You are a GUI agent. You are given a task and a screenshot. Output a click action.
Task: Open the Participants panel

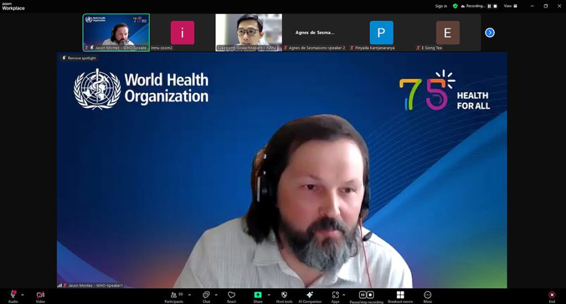[x=174, y=296]
